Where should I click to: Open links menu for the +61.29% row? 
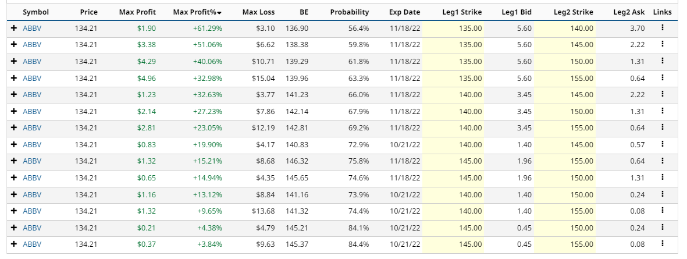tap(662, 28)
